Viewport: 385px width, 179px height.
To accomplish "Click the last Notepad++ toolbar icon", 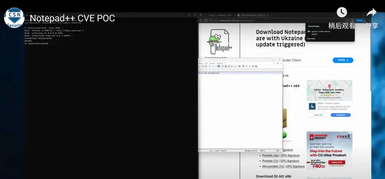I will point(256,66).
